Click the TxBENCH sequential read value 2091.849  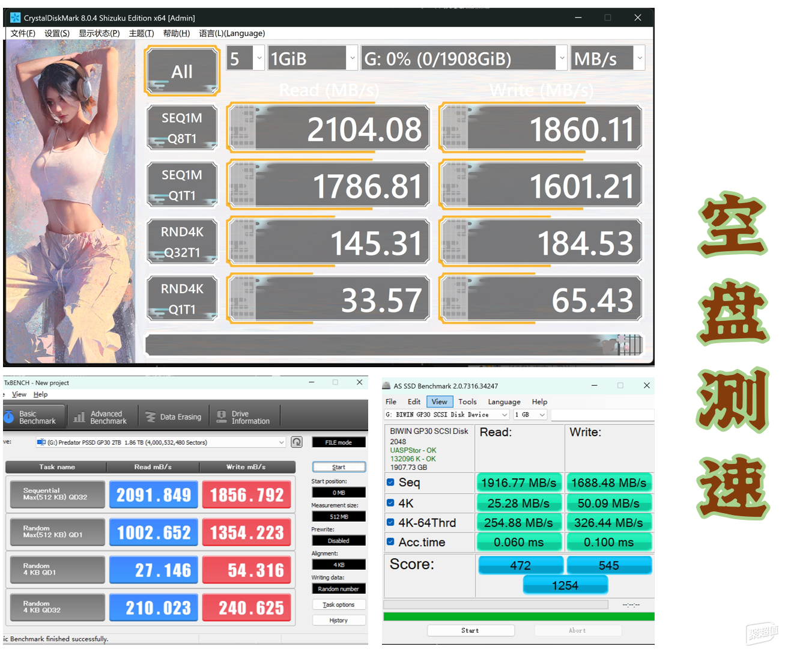[x=154, y=495]
